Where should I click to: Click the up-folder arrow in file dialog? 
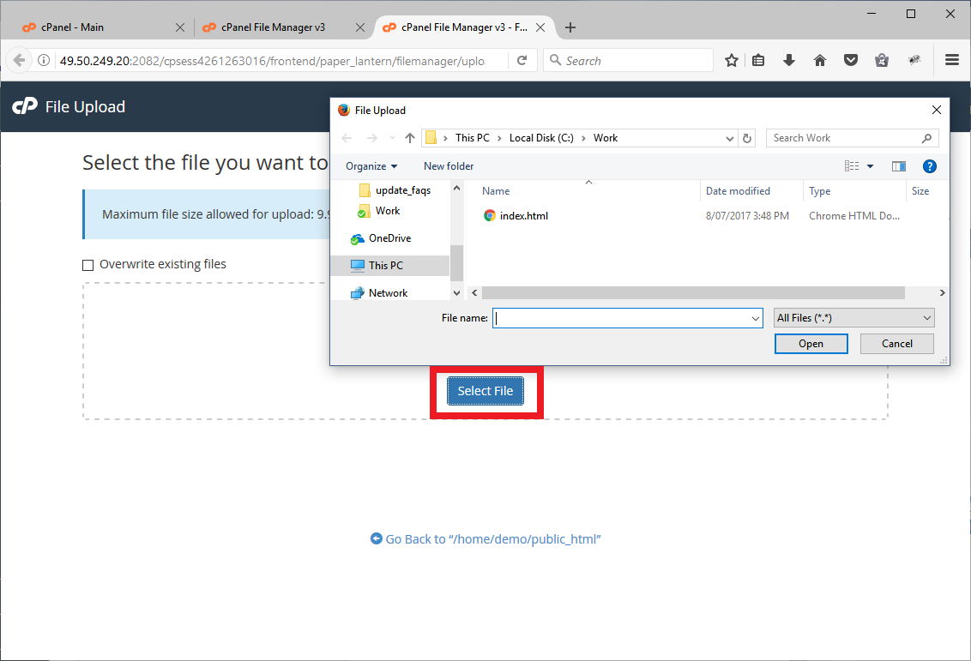[410, 138]
